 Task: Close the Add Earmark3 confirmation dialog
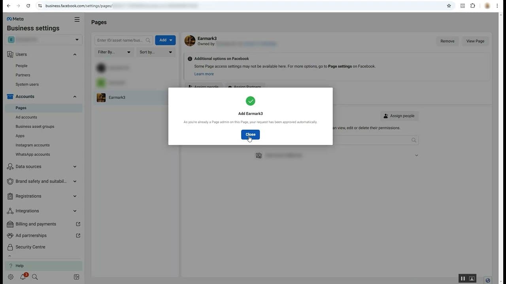coord(250,135)
